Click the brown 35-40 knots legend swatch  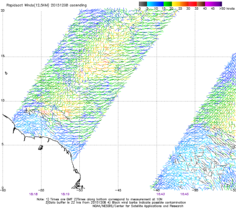tap(201, 4)
